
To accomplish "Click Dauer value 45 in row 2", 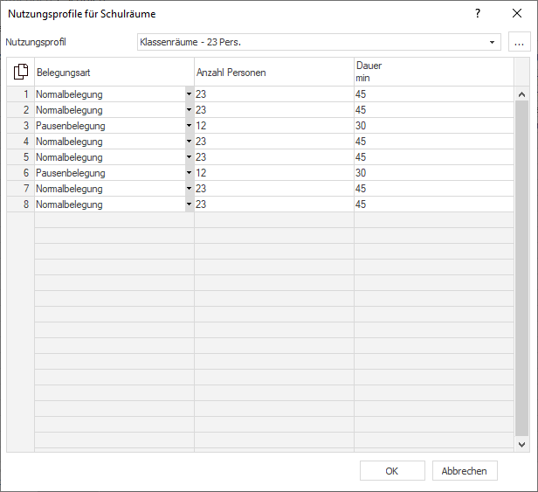I will [x=434, y=110].
